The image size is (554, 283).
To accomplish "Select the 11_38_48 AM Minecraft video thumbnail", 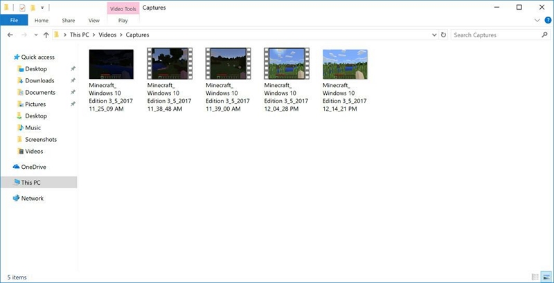I will pos(170,64).
